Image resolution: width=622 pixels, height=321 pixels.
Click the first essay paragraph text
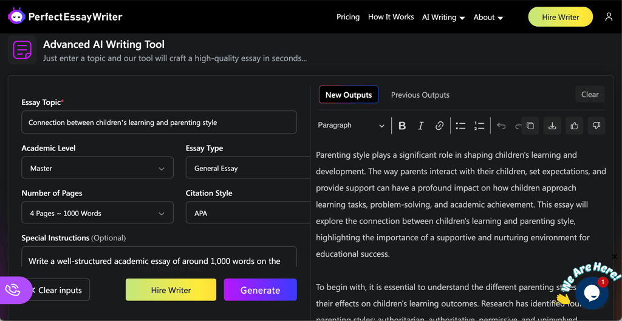(x=460, y=204)
